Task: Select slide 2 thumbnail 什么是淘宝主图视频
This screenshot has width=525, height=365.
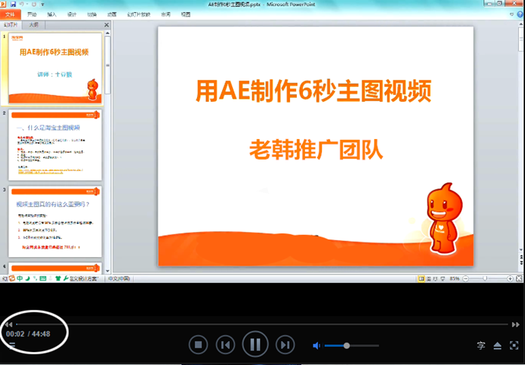Action: (56, 145)
